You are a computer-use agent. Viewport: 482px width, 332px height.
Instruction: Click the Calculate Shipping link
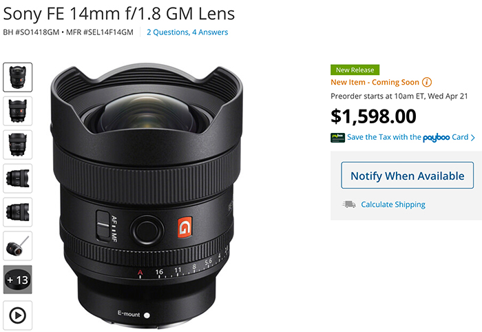[393, 205]
